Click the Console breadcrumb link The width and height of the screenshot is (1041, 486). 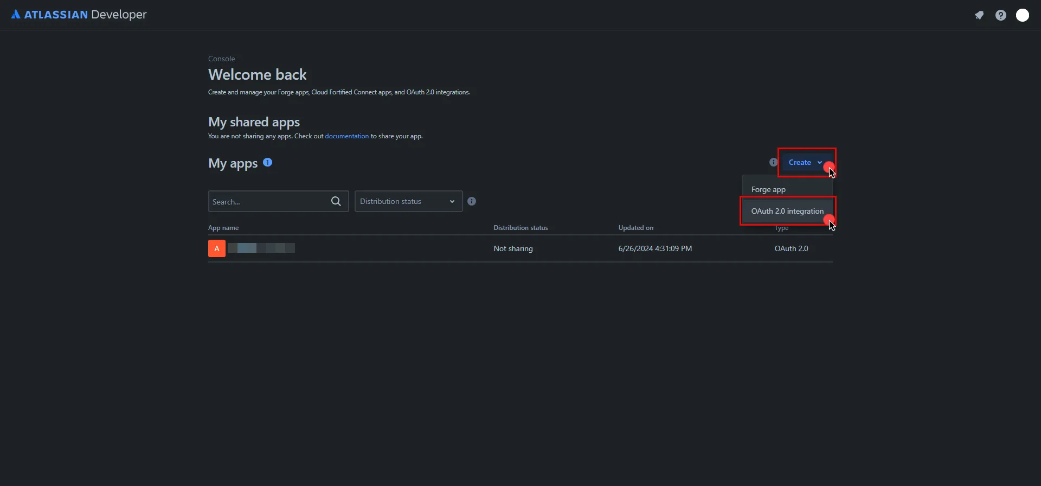tap(221, 59)
